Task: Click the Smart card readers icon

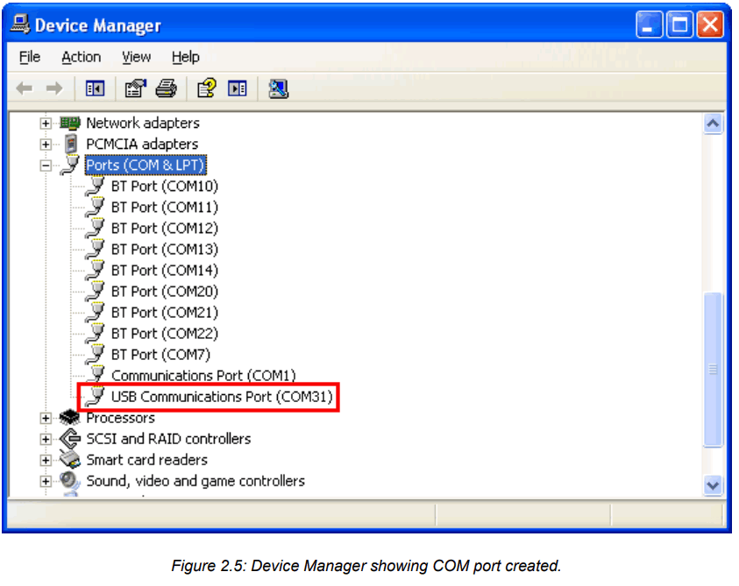Action: tap(70, 459)
